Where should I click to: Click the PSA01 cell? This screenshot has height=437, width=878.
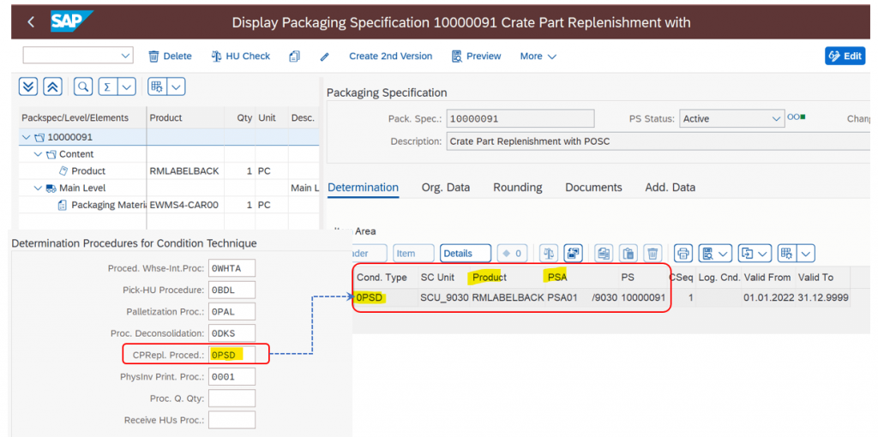pos(562,297)
